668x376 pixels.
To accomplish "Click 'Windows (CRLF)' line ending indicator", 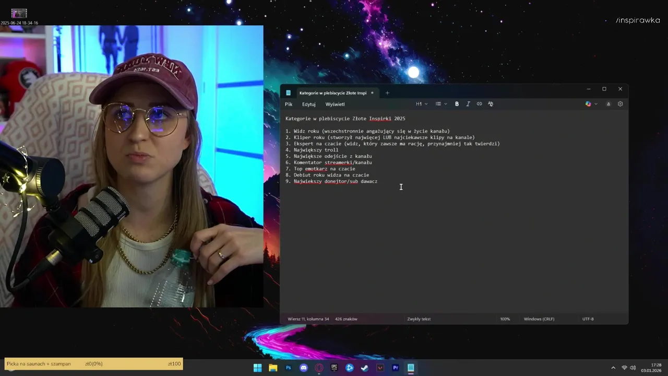I will click(539, 319).
